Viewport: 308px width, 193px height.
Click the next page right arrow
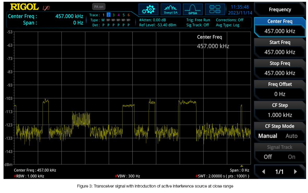[x=295, y=172]
